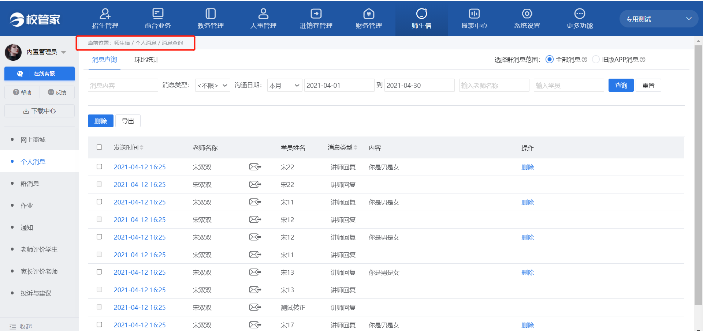Click the start date field 2021-04-01

[x=339, y=85]
